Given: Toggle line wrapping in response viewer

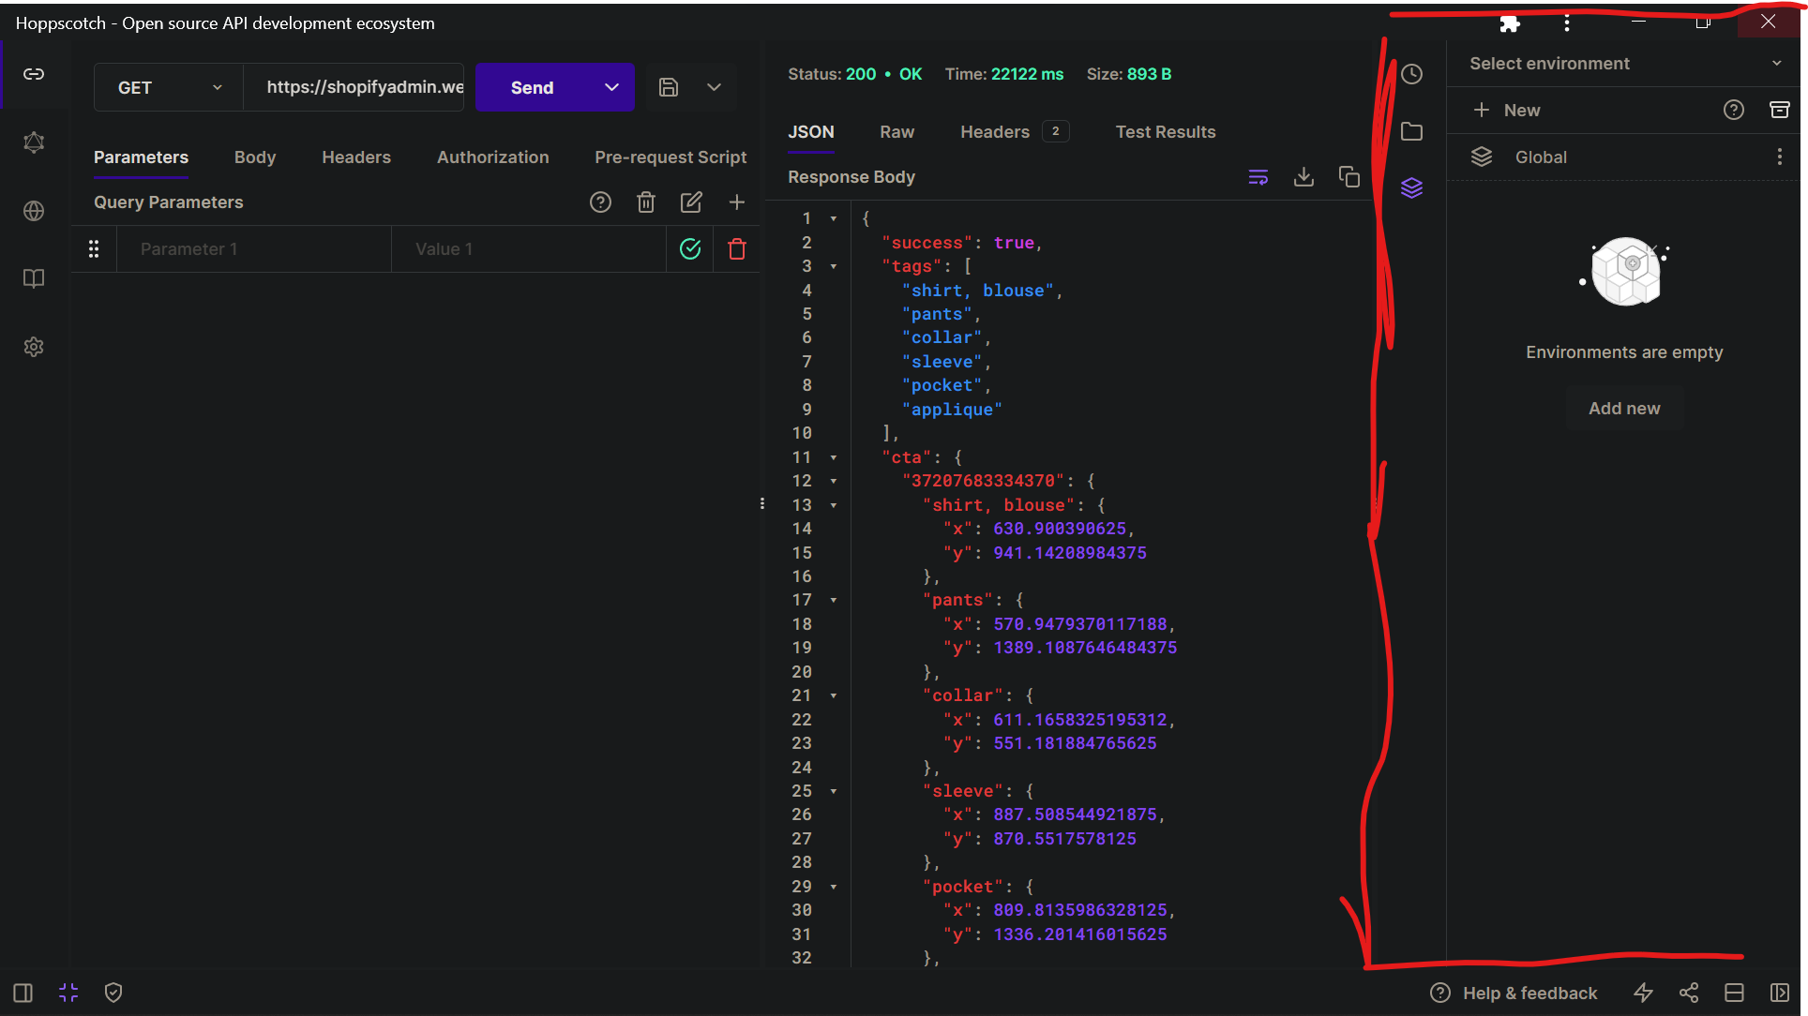Looking at the screenshot, I should [1258, 176].
